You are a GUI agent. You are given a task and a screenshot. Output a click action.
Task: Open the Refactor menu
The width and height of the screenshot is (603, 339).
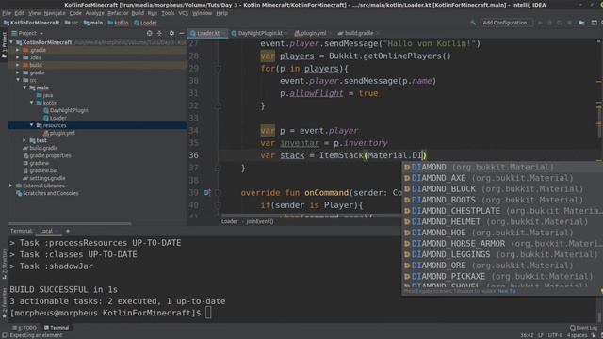[118, 13]
